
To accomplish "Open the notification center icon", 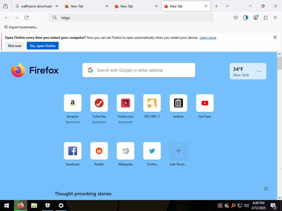I will pos(273,206).
